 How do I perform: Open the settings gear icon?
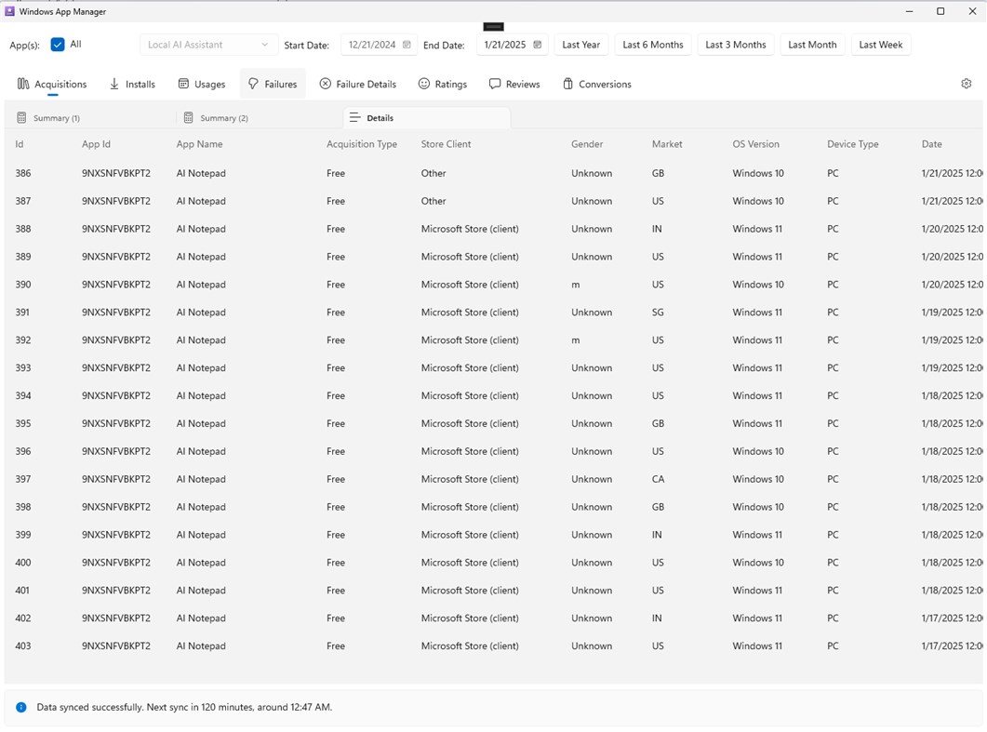click(x=966, y=84)
